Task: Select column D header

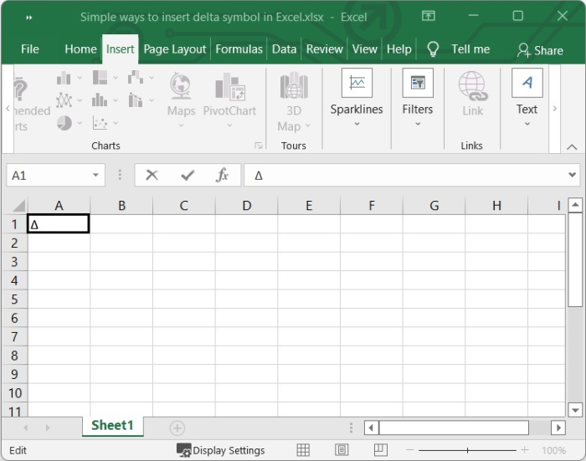Action: coord(246,206)
